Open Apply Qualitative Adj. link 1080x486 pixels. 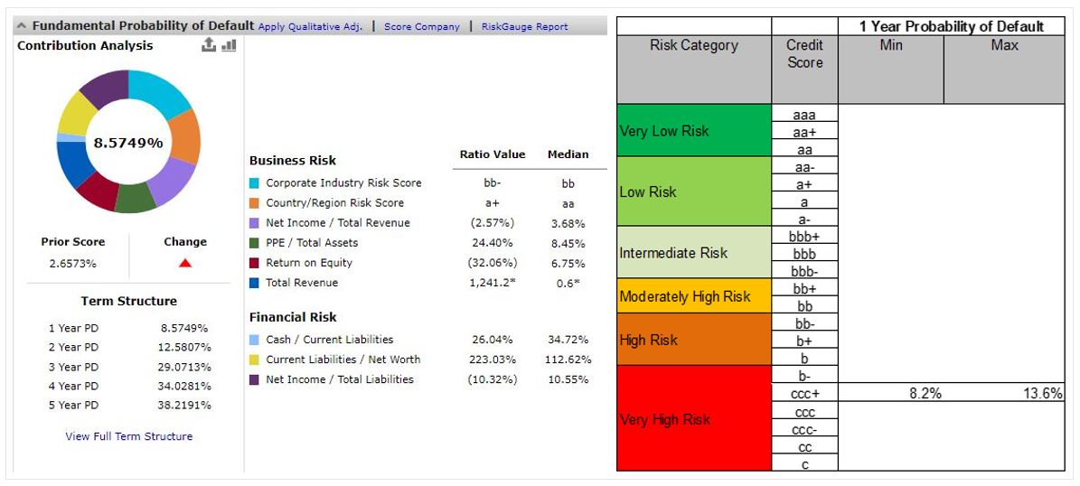[310, 27]
